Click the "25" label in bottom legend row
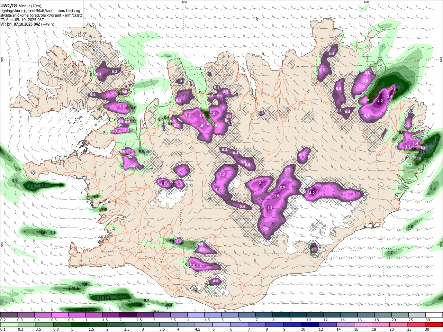Viewport: 443px width, 332px height. [410, 329]
